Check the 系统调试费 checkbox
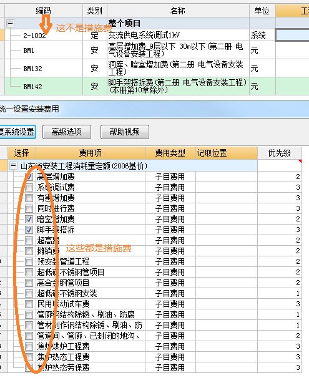The image size is (309, 383). click(29, 187)
